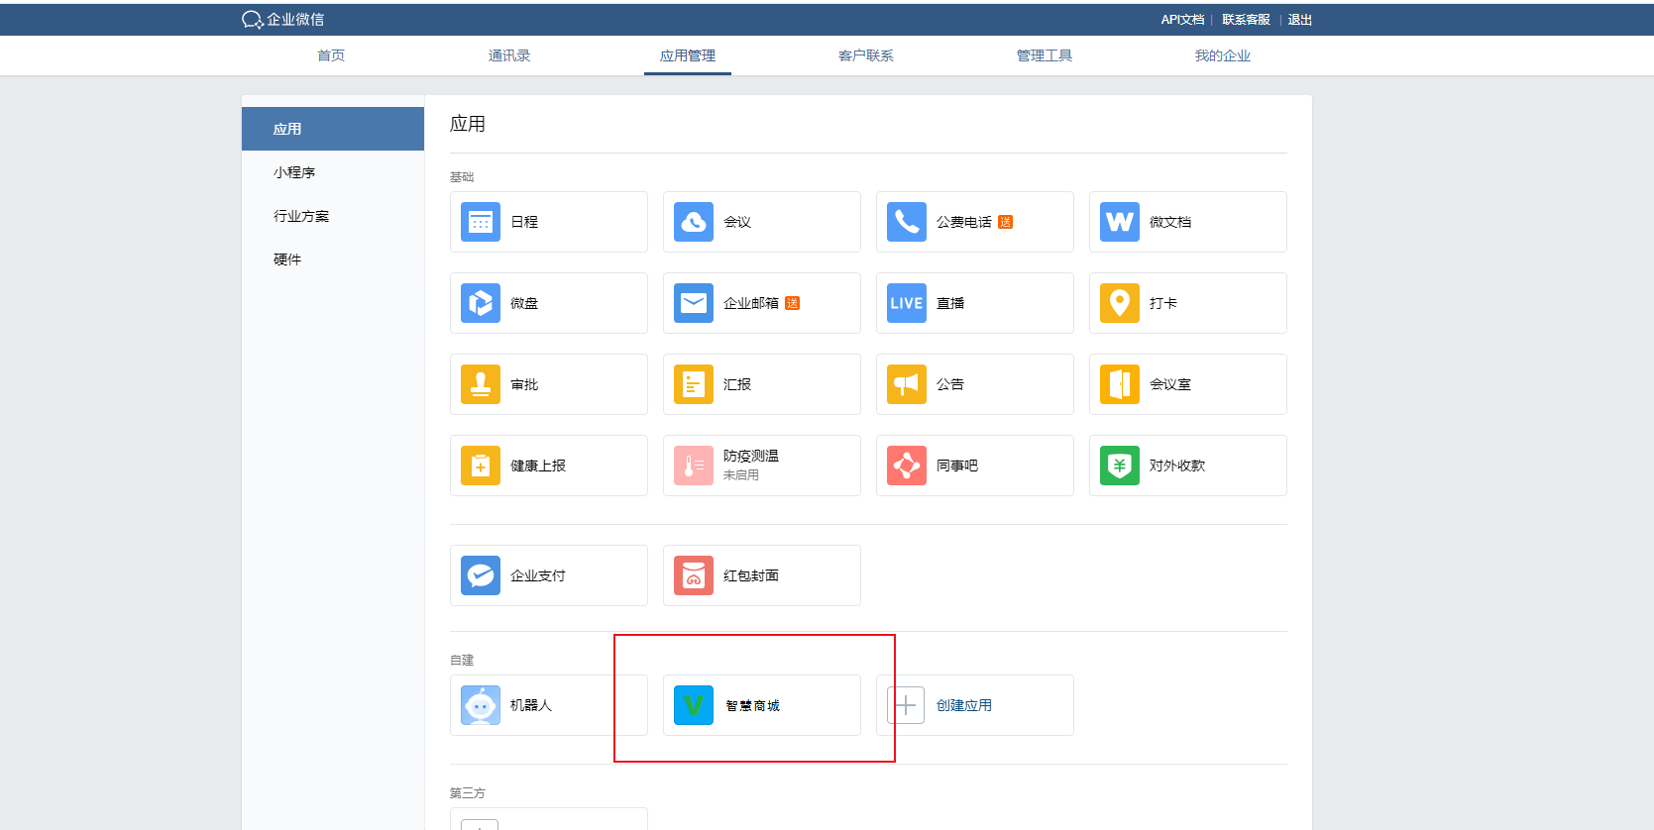Open the 红包封面 icon

694,575
